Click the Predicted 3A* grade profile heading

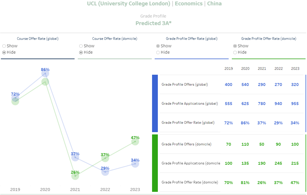pos(153,23)
